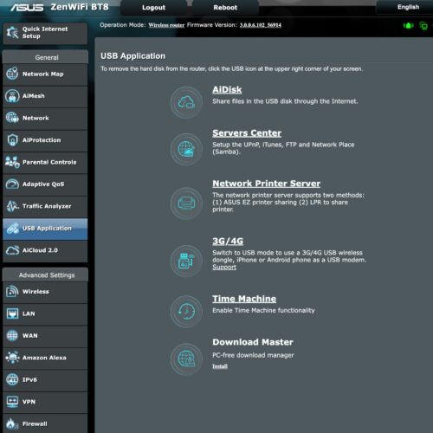Click the Logout button
This screenshot has height=433, width=433.
click(x=153, y=8)
